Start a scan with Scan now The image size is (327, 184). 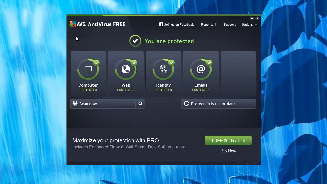[103, 104]
